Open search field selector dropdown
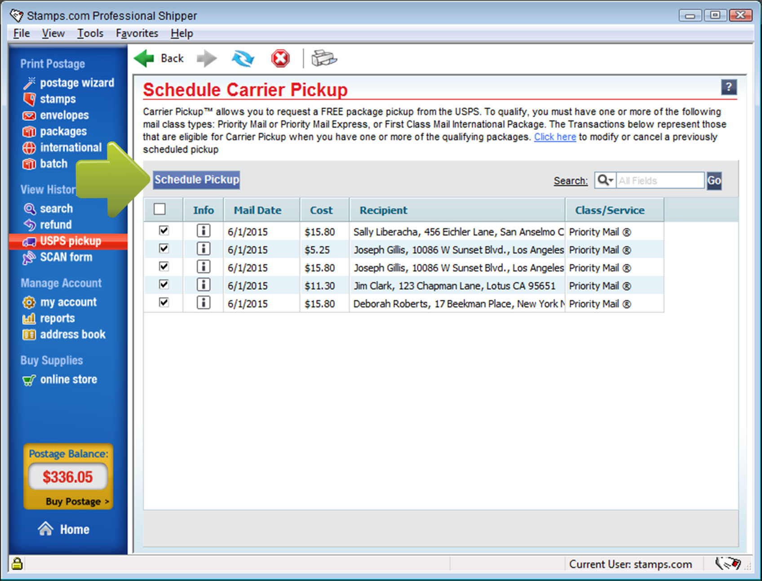Image resolution: width=762 pixels, height=581 pixels. click(605, 180)
